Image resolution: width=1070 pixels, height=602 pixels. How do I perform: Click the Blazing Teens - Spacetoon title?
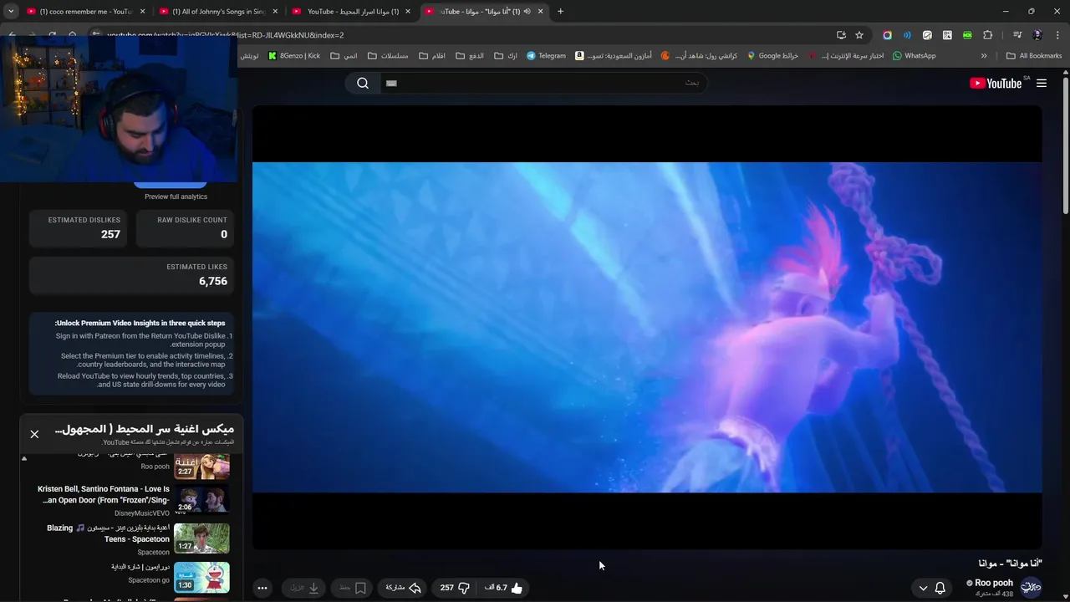click(x=108, y=533)
